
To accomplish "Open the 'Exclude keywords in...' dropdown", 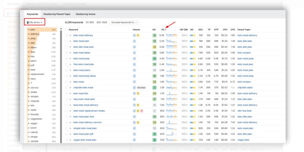I will pos(125,22).
